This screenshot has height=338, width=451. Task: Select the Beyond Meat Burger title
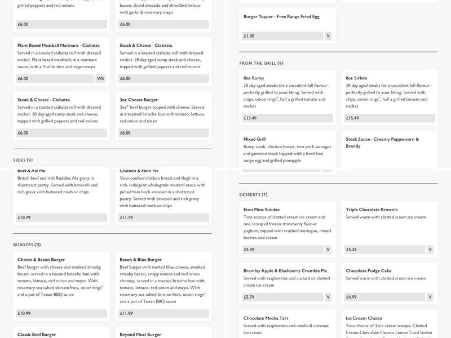click(140, 334)
